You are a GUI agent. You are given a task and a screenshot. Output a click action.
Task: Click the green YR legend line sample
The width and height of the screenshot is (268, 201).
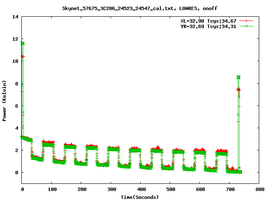click(246, 26)
